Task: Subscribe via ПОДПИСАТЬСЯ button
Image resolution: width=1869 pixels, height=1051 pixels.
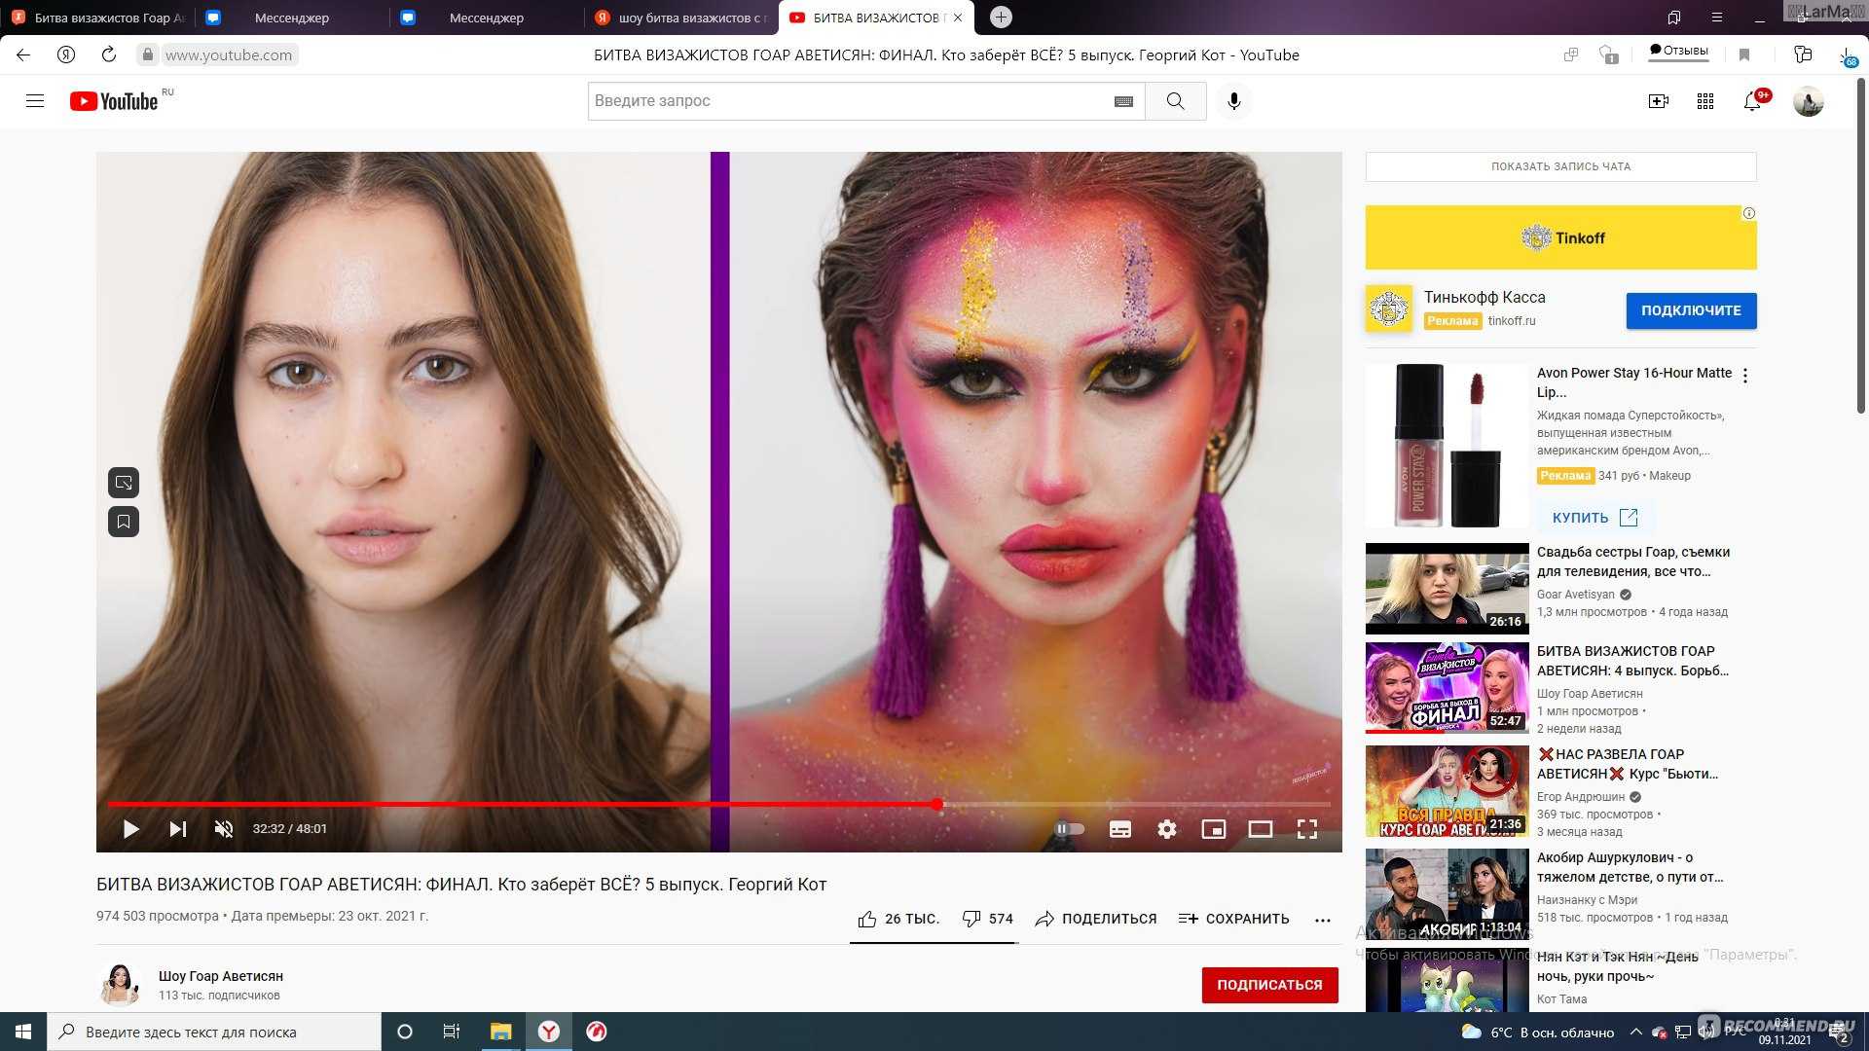Action: click(x=1269, y=985)
